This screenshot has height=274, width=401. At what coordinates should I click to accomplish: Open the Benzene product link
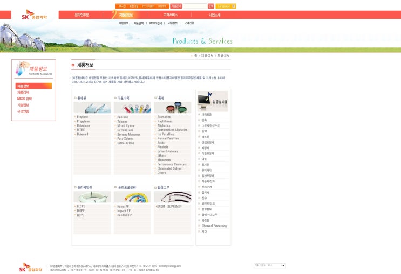pyautogui.click(x=123, y=117)
